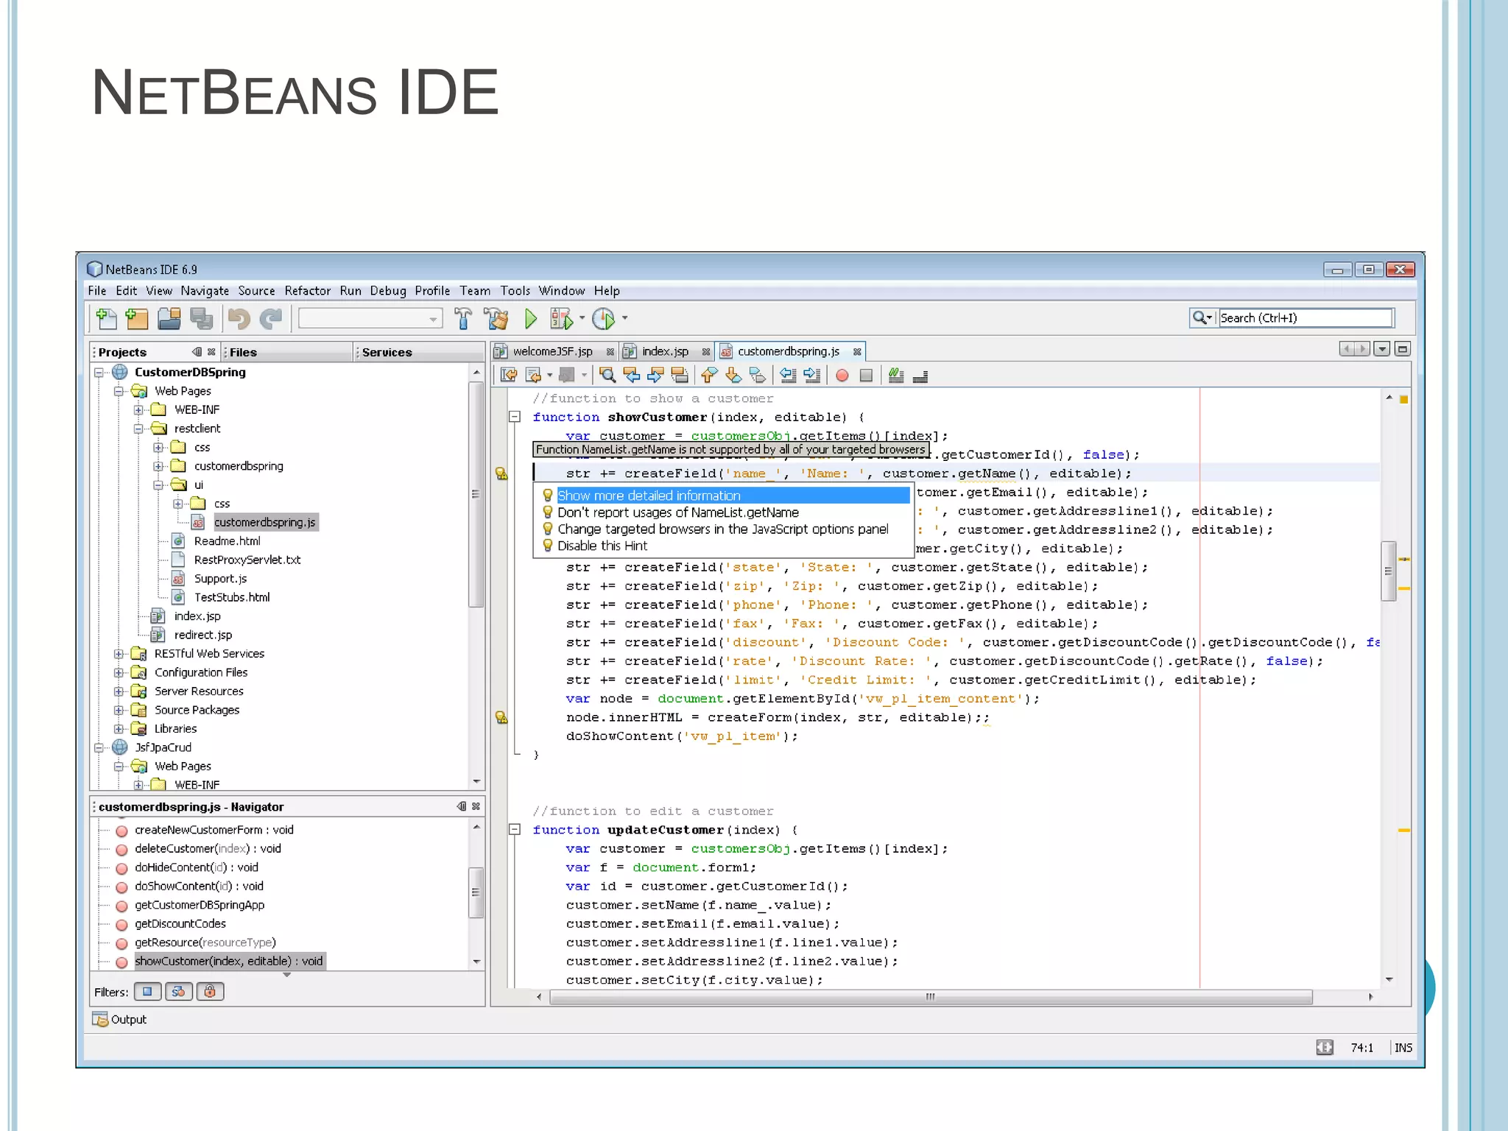Collapse the CustomerDBSpring project node
The image size is (1508, 1131).
click(x=99, y=373)
